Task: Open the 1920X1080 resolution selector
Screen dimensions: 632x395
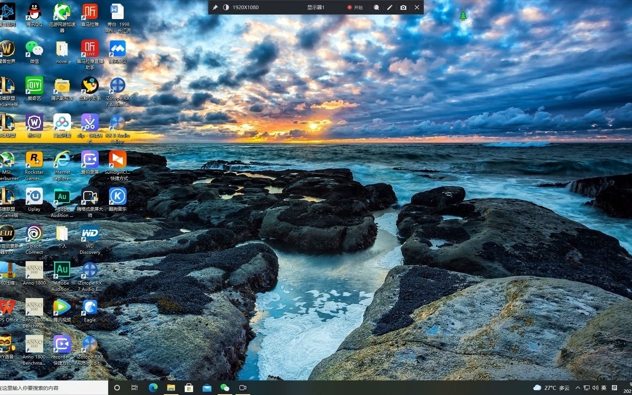Action: [x=245, y=7]
